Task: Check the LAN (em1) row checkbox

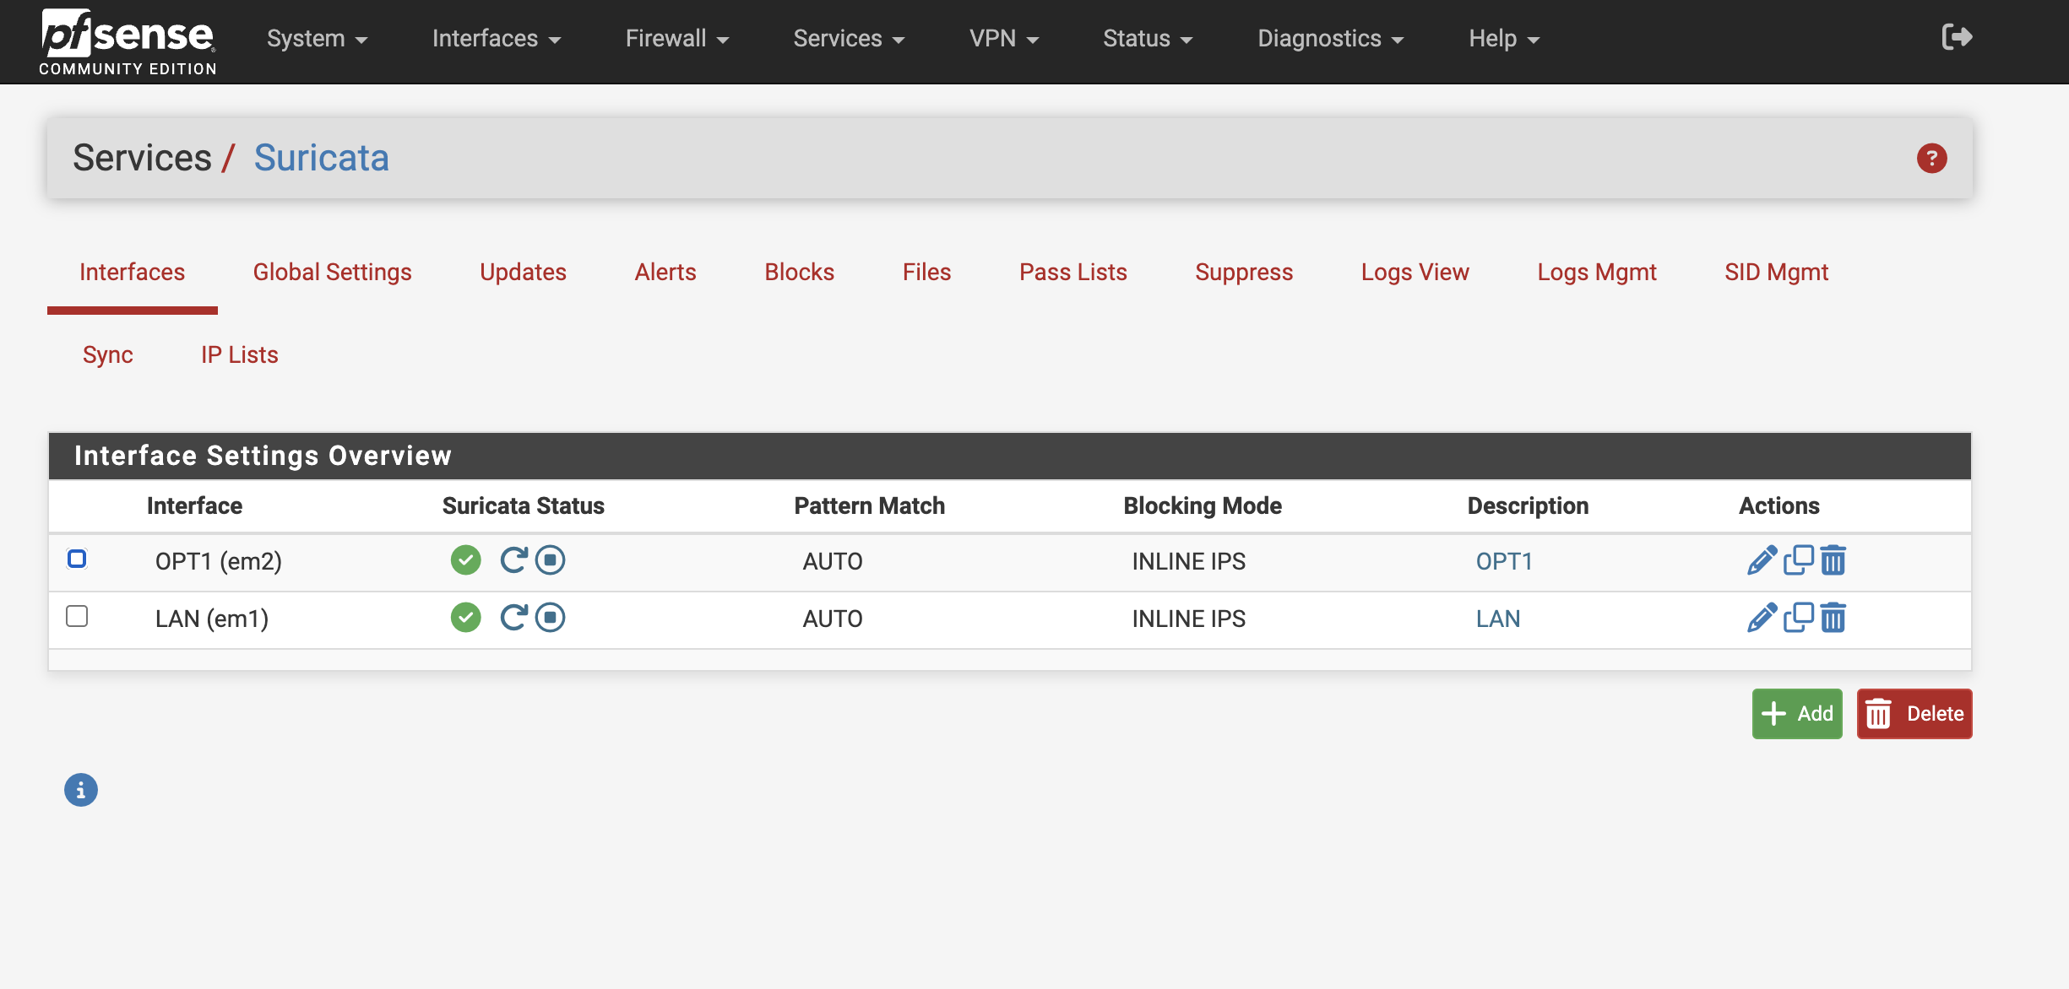Action: click(77, 617)
